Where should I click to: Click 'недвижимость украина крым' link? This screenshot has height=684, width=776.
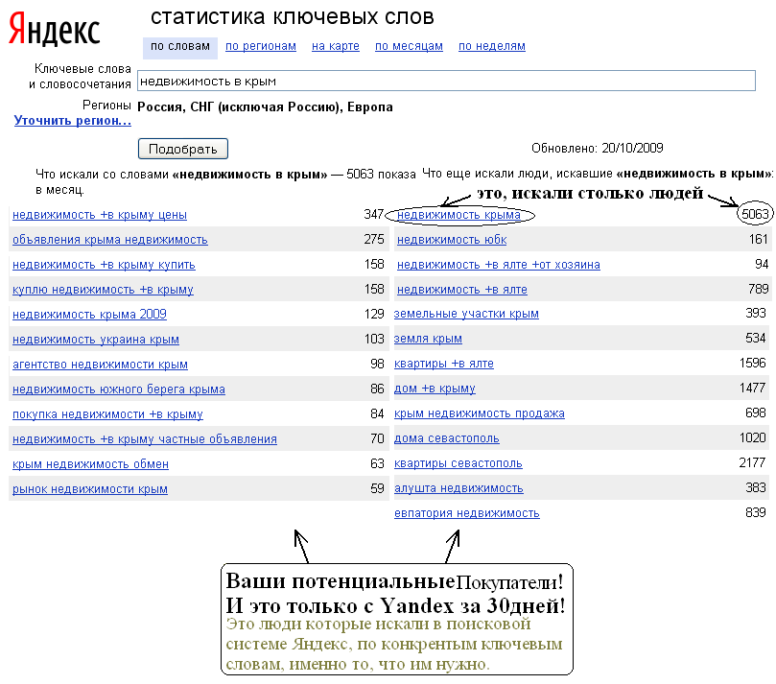click(x=96, y=340)
